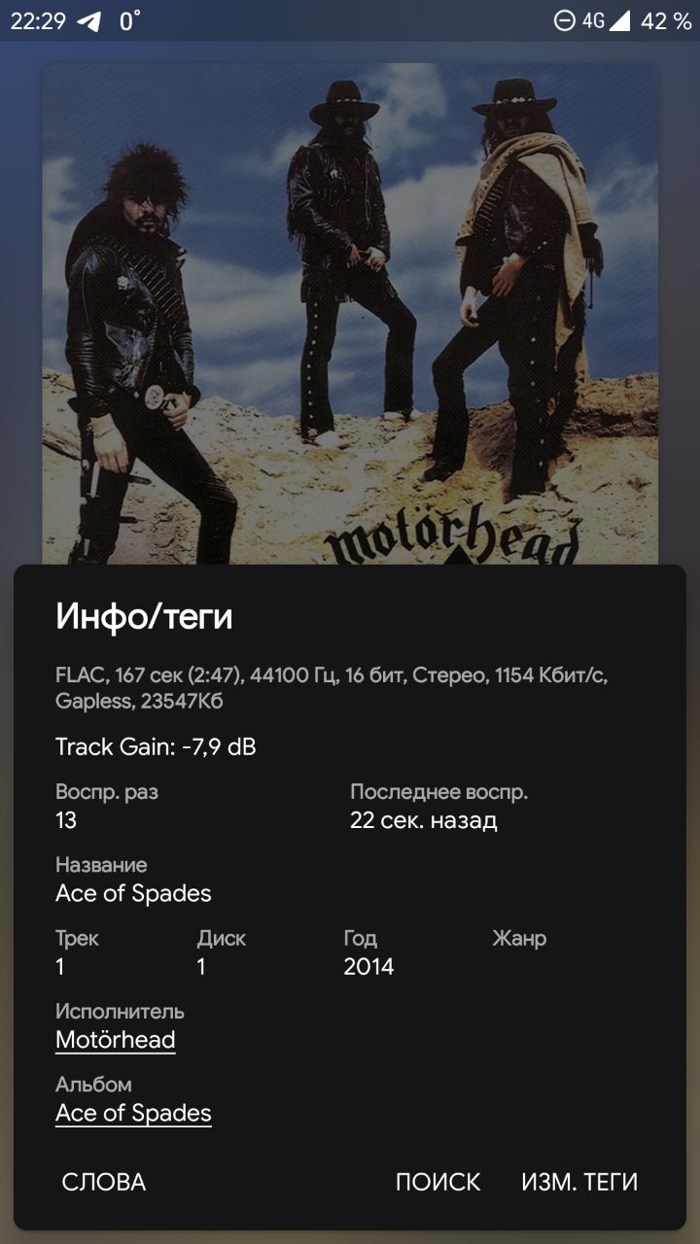Tap the Ace of Spades title under Название
This screenshot has width=700, height=1244.
click(x=133, y=893)
